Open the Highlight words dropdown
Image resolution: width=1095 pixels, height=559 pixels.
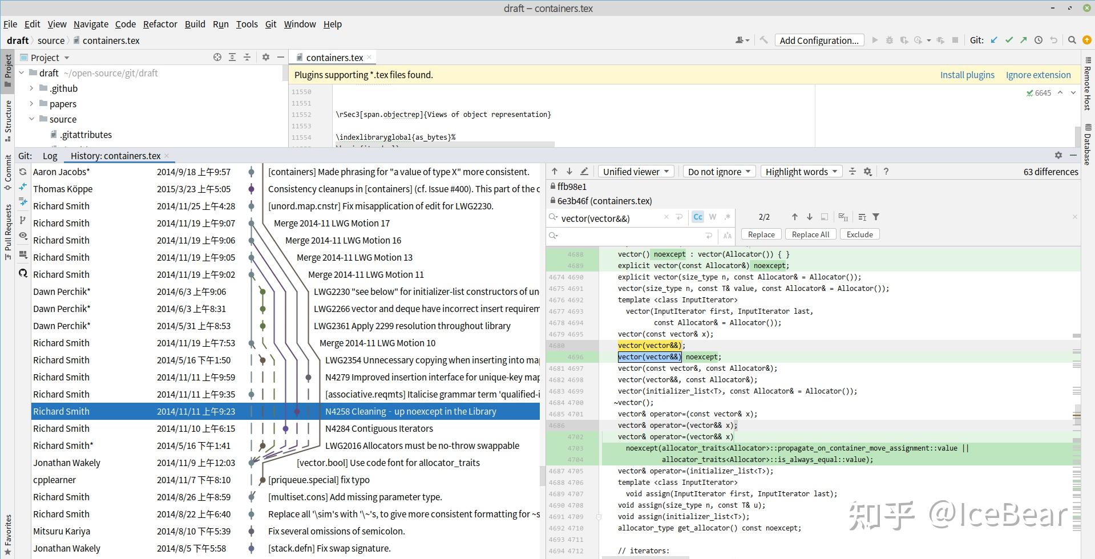point(802,171)
